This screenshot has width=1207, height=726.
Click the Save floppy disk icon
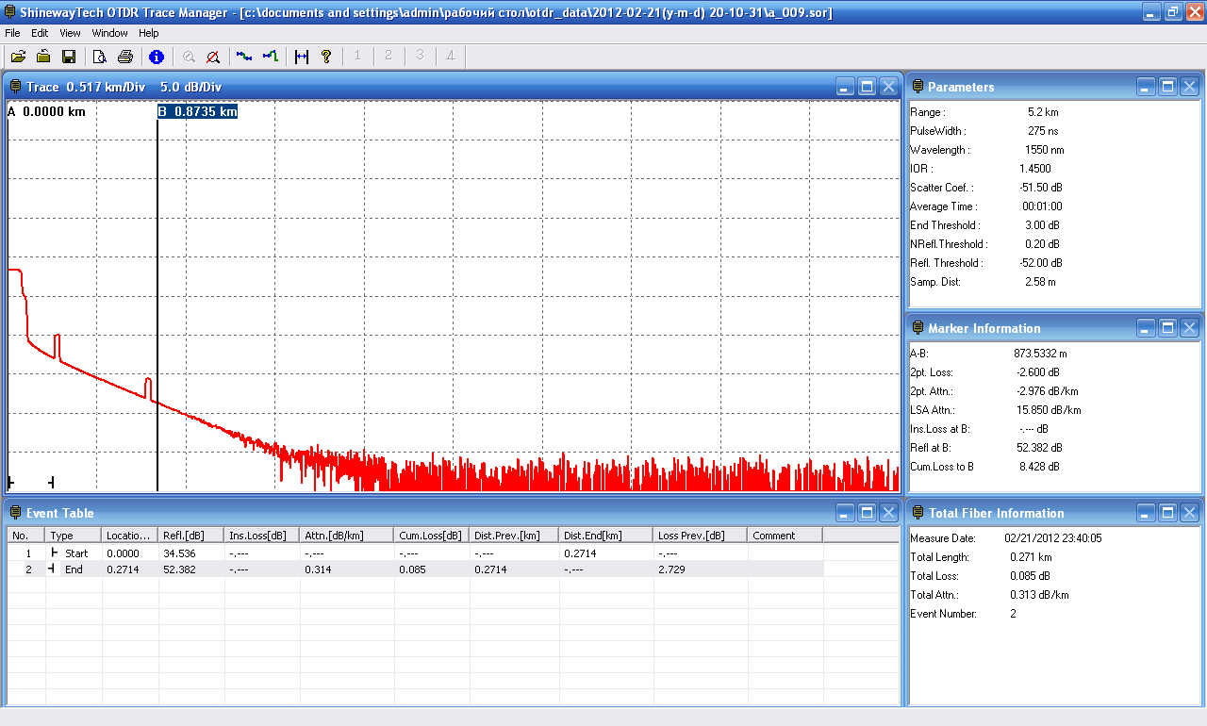click(69, 57)
